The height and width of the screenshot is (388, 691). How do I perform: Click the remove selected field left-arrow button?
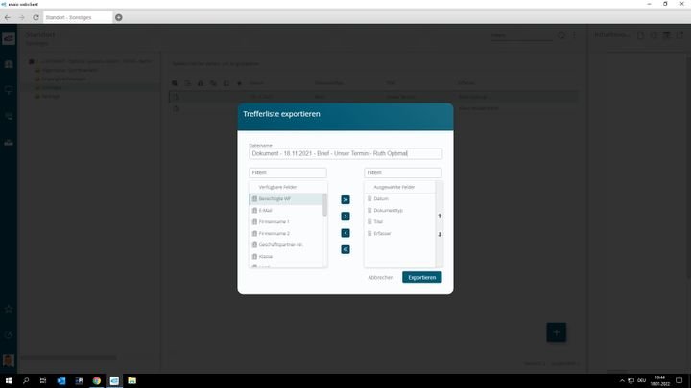click(345, 233)
